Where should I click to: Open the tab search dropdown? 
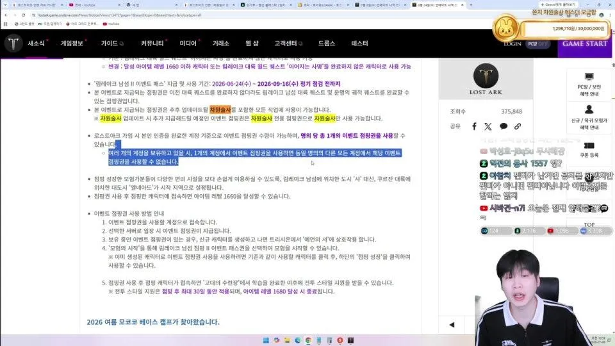click(x=5, y=5)
